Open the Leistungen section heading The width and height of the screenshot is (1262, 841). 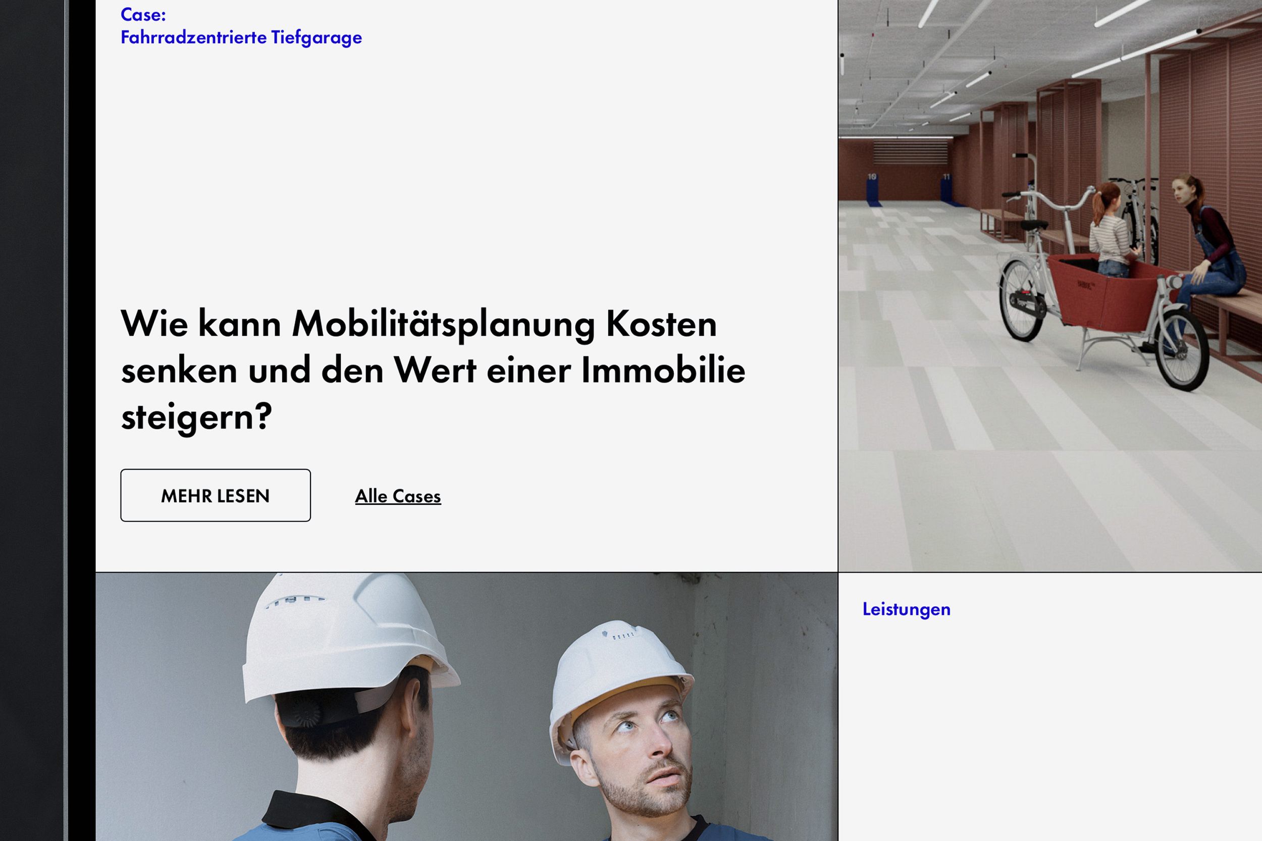(907, 609)
